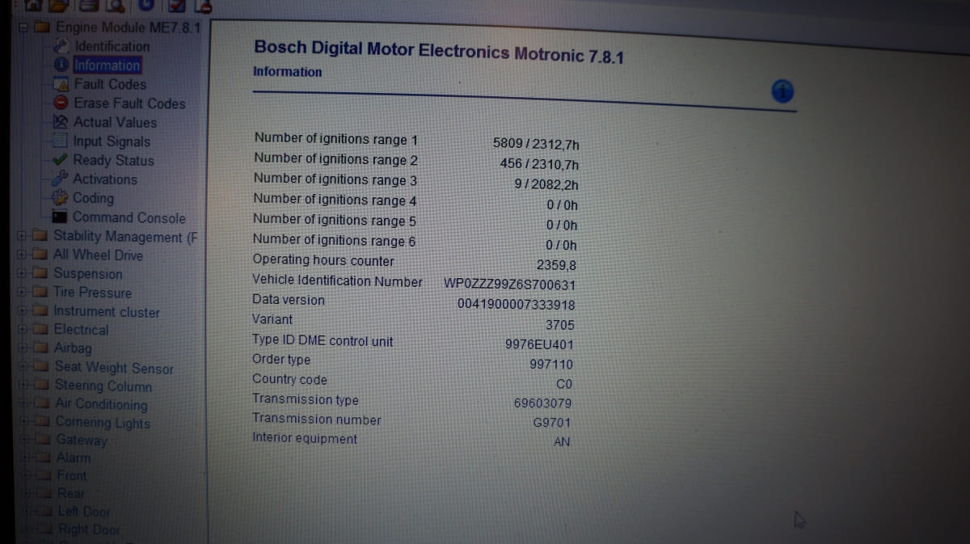Click the Fault Codes warning icon

[x=61, y=84]
